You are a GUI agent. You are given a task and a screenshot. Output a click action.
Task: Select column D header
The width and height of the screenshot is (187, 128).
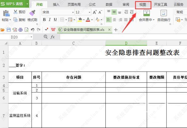tap(126, 43)
